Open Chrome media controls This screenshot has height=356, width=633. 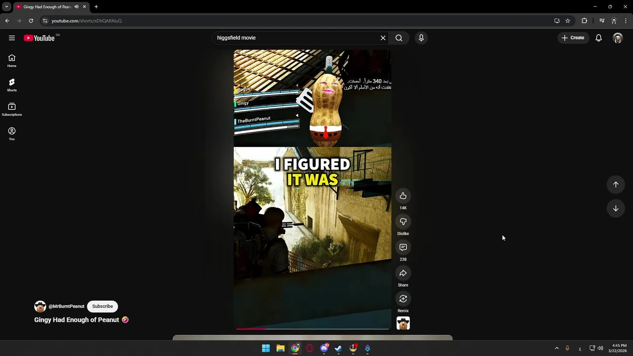(602, 21)
